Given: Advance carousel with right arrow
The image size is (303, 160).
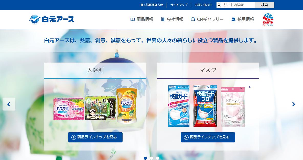Looking at the screenshot, I should (294, 104).
